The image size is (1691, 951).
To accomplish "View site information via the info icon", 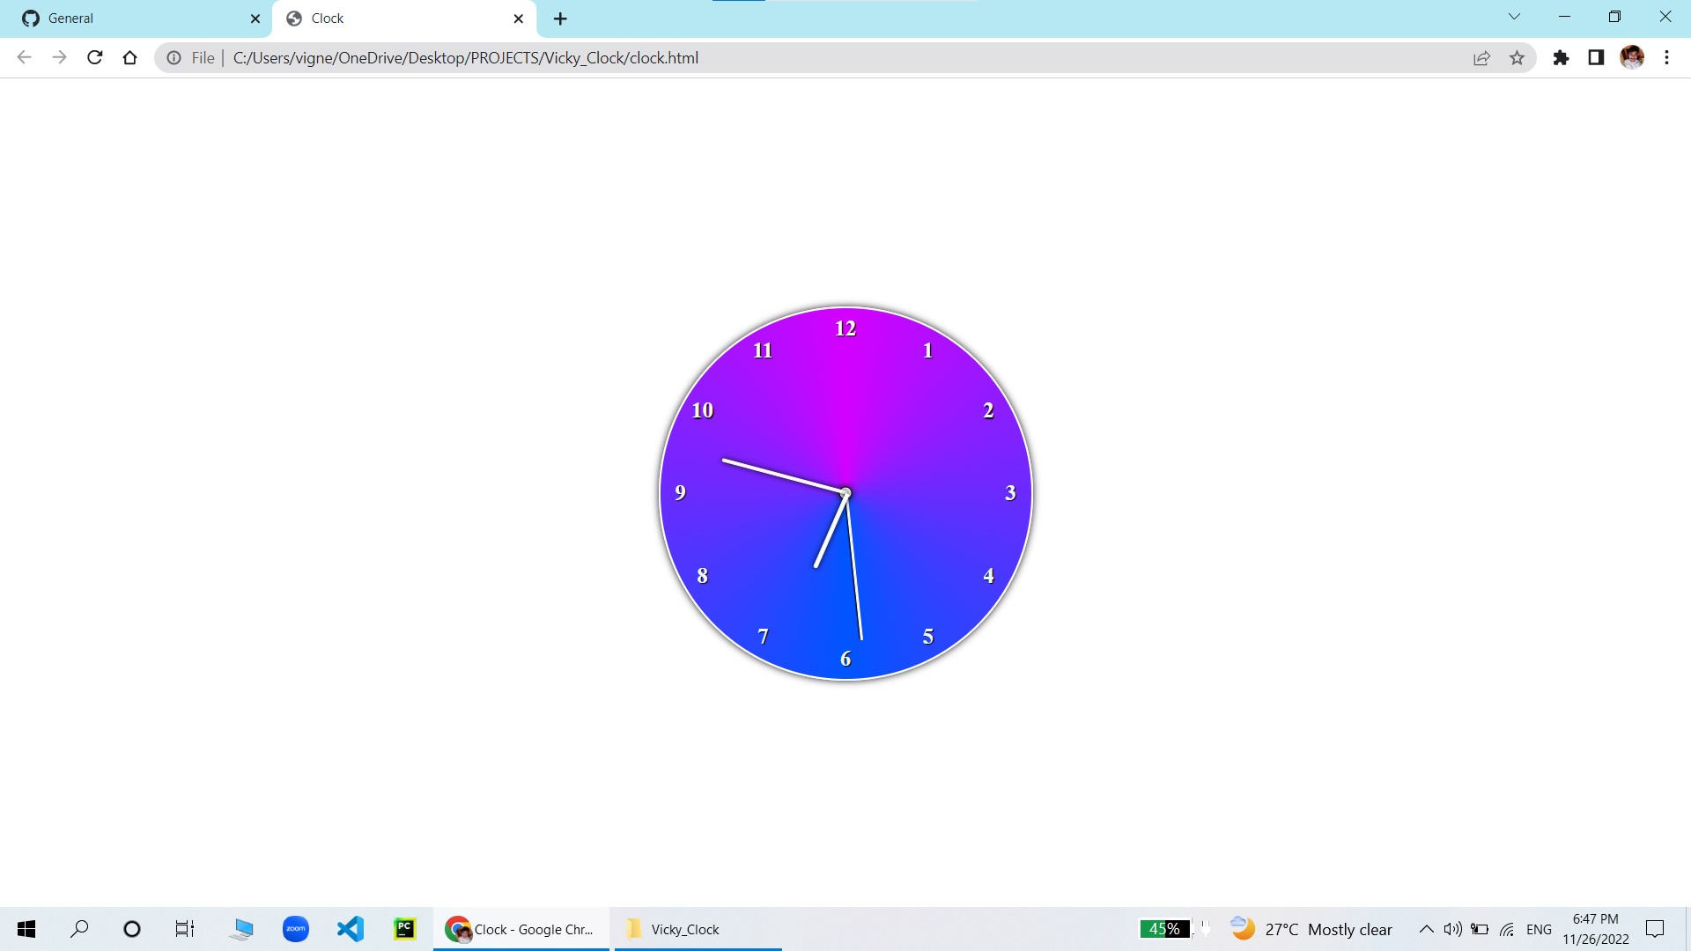I will pos(173,57).
